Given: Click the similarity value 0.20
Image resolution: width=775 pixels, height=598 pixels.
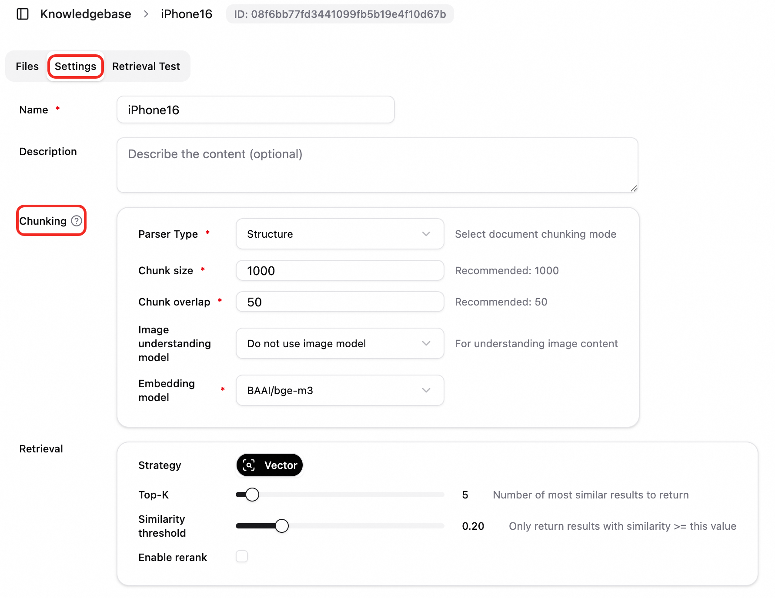Looking at the screenshot, I should (x=473, y=526).
